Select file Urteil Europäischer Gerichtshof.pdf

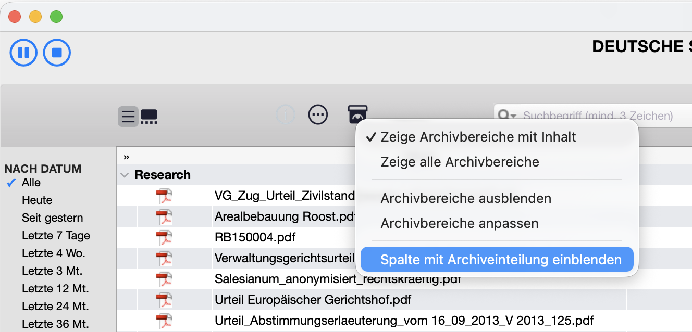(x=313, y=300)
